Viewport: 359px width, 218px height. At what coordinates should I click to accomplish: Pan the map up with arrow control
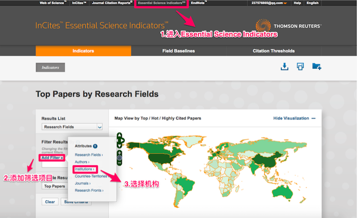[x=120, y=136]
